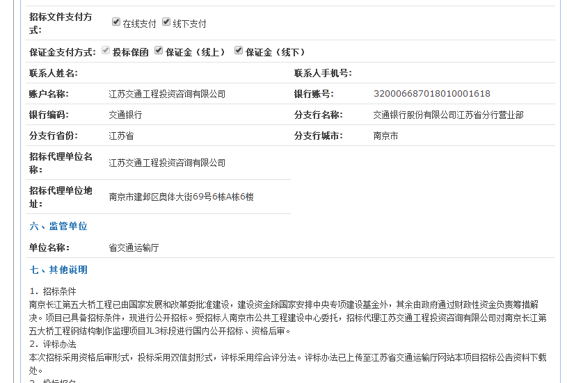Toggle the 在线支付 checkbox

click(x=116, y=22)
